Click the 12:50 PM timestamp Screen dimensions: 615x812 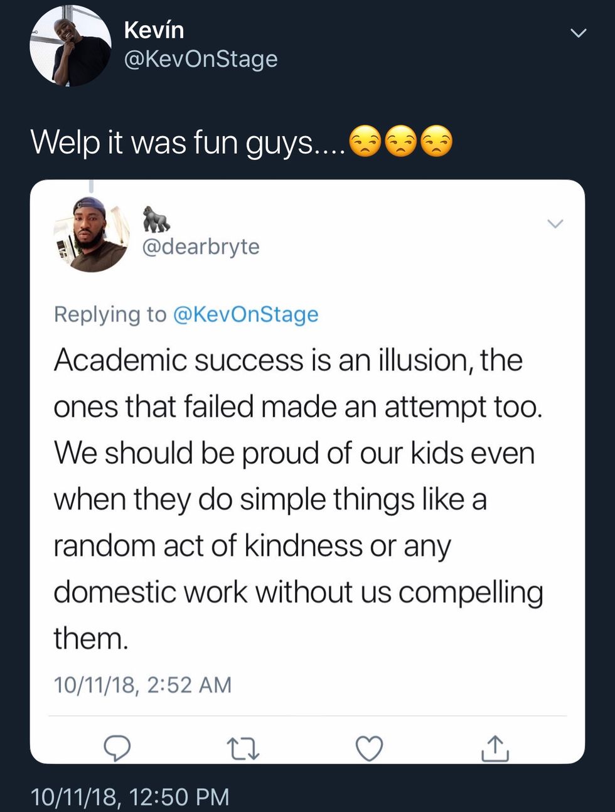[130, 797]
